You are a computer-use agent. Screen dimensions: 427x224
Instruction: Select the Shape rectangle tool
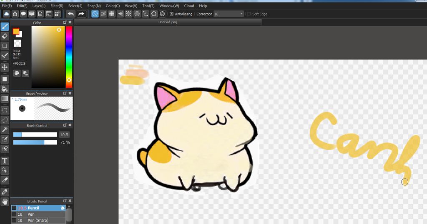[x=5, y=46]
